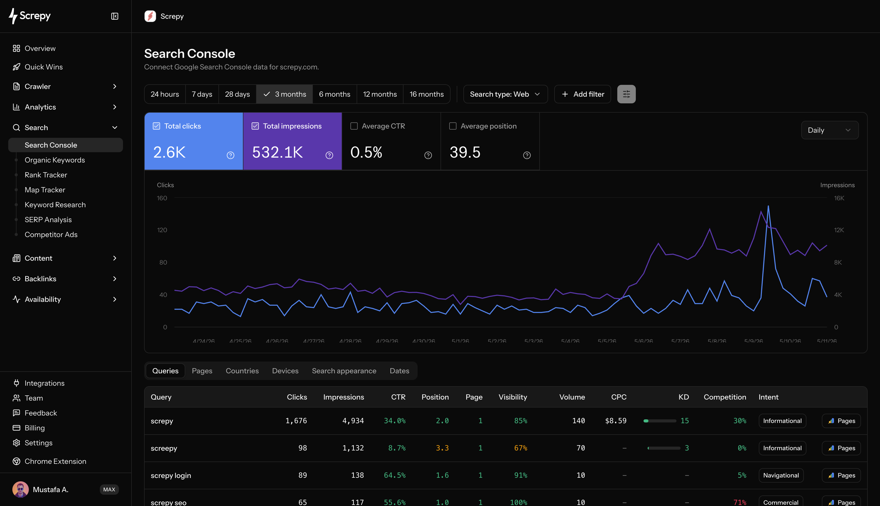Click the Team people icon

[x=16, y=398]
